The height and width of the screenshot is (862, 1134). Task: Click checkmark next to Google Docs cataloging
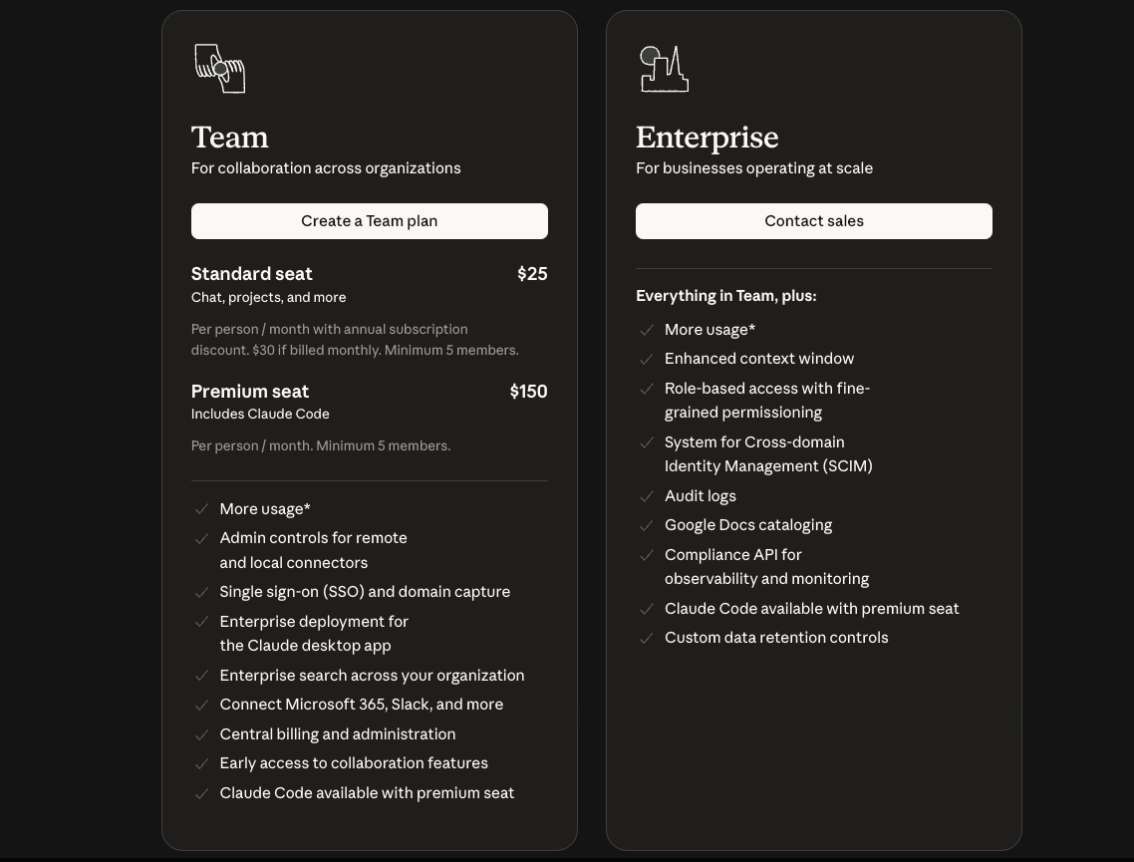pos(647,525)
